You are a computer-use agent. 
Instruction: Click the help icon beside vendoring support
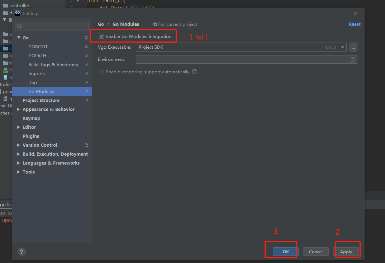pos(195,72)
